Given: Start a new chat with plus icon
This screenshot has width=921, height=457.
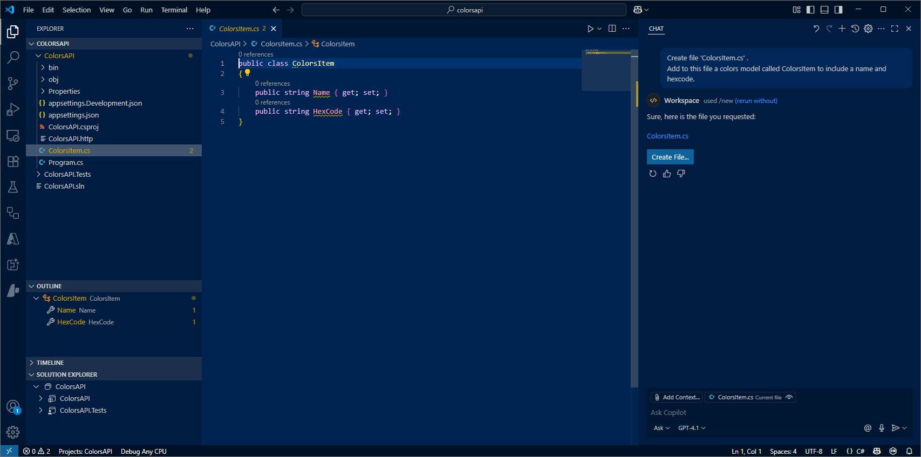Looking at the screenshot, I should coord(842,29).
